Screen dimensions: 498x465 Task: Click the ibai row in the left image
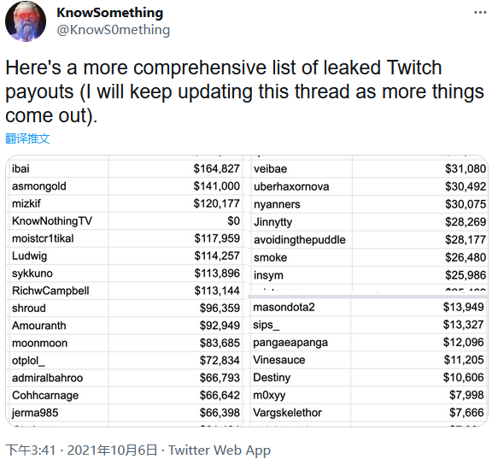126,168
